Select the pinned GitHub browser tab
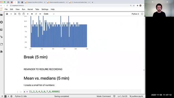Viewport: 174px width, 98px height. pos(8,2)
